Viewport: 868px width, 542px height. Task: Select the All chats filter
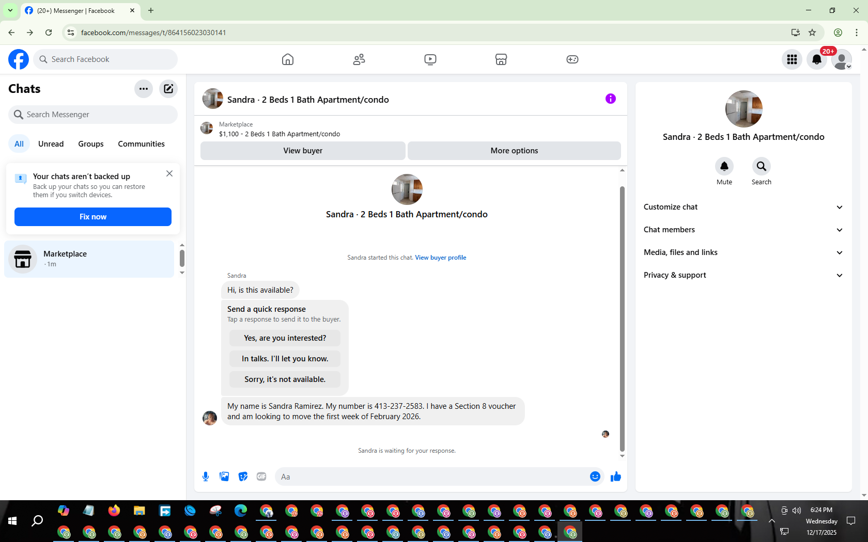tap(19, 144)
